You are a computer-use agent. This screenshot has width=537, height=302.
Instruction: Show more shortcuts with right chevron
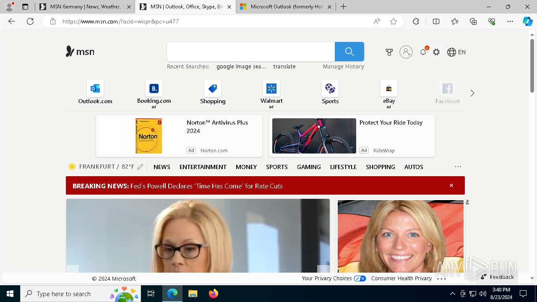472,93
